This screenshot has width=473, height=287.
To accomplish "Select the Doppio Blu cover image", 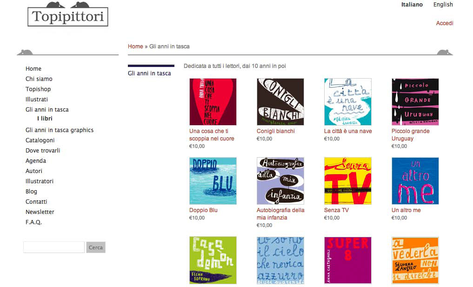I will [x=213, y=181].
